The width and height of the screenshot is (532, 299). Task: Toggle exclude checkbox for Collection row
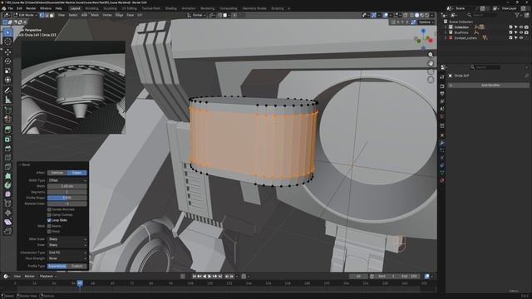pos(510,27)
